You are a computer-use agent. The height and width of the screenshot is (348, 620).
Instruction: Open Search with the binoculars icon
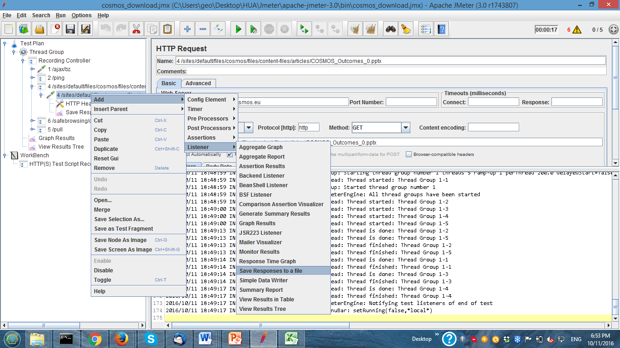click(390, 29)
